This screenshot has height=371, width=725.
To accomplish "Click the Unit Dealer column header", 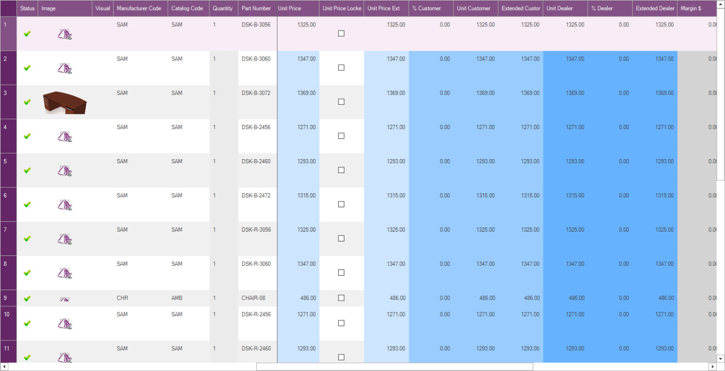I will coord(565,8).
